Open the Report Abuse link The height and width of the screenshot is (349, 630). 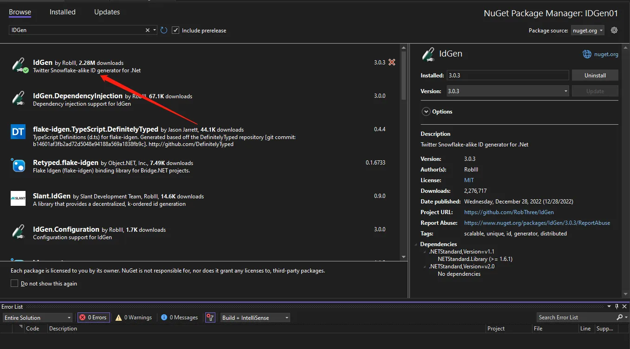coord(537,222)
